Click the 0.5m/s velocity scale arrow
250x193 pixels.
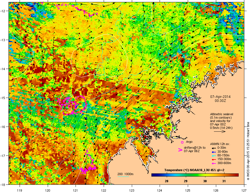[220, 131]
